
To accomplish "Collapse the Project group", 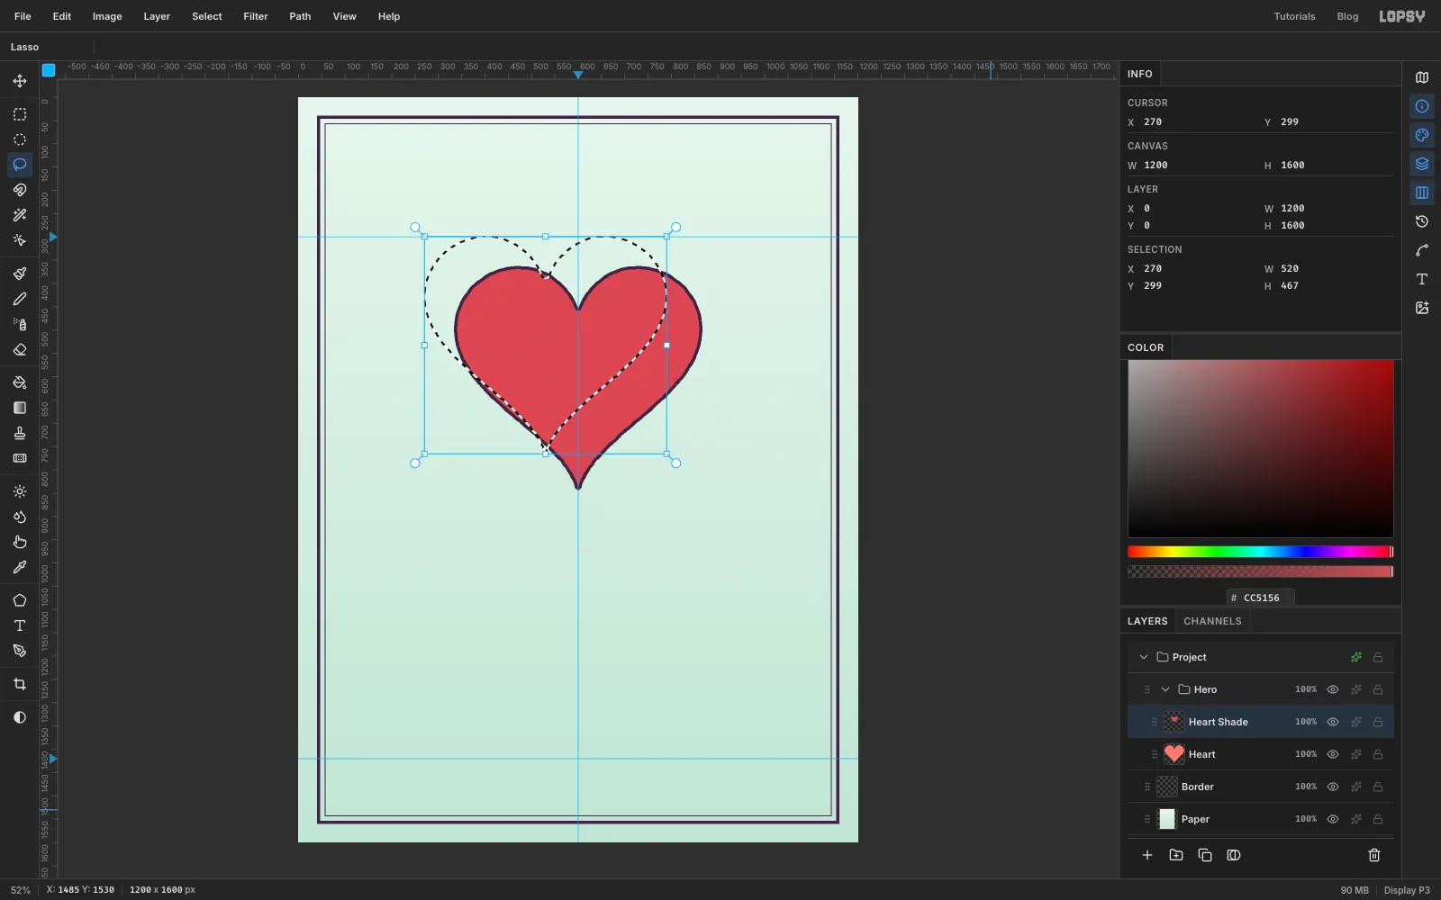I will click(x=1144, y=657).
